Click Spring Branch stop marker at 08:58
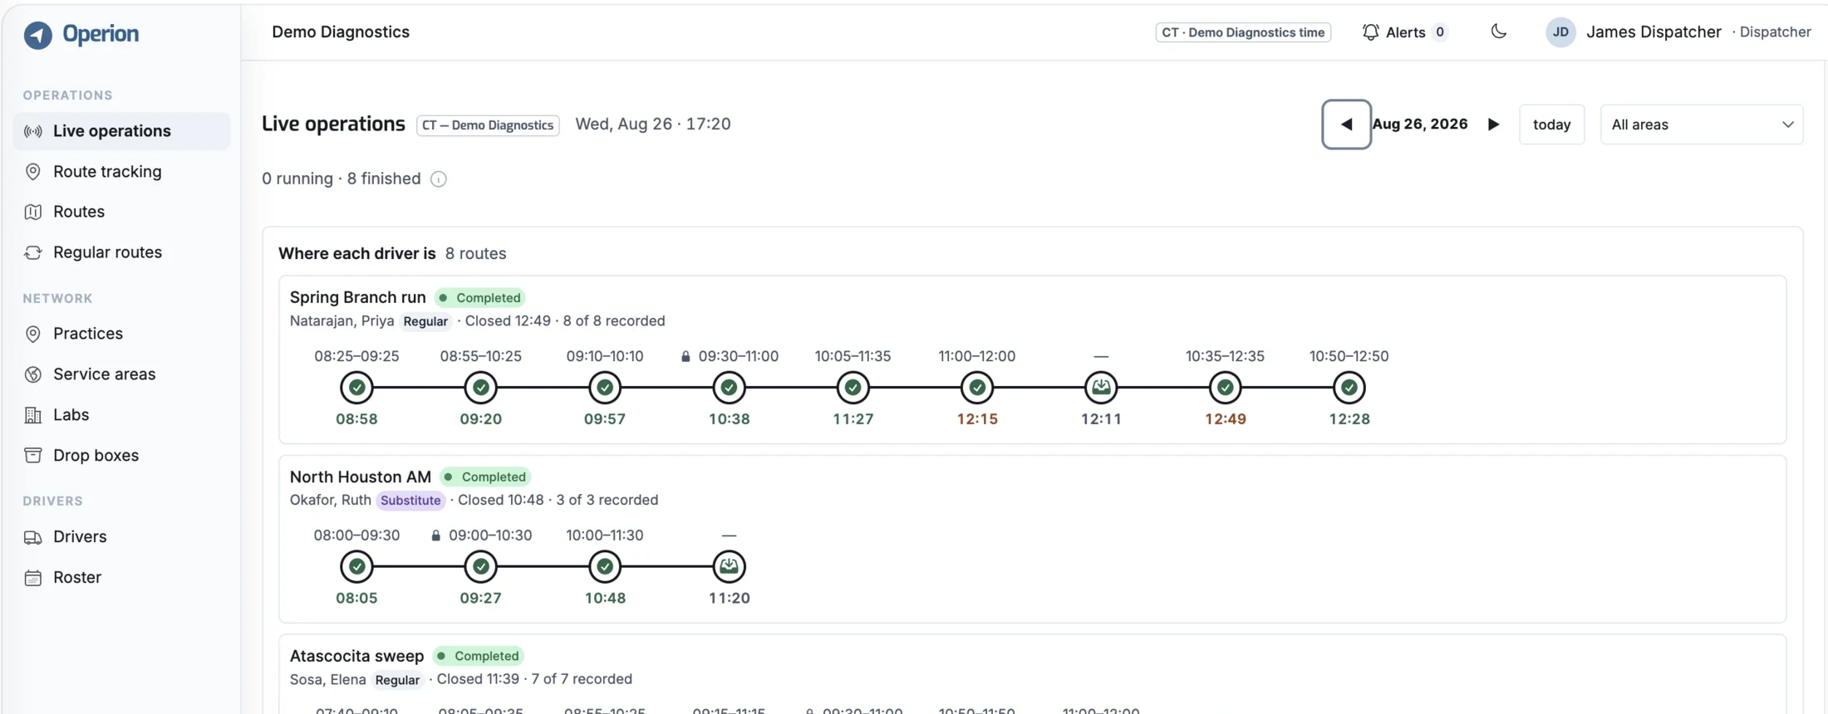This screenshot has width=1828, height=714. tap(356, 388)
